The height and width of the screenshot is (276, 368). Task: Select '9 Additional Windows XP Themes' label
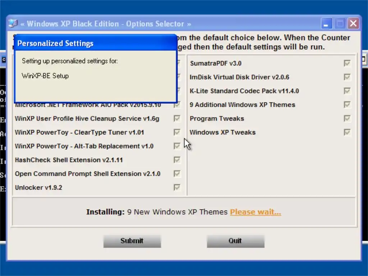point(243,105)
